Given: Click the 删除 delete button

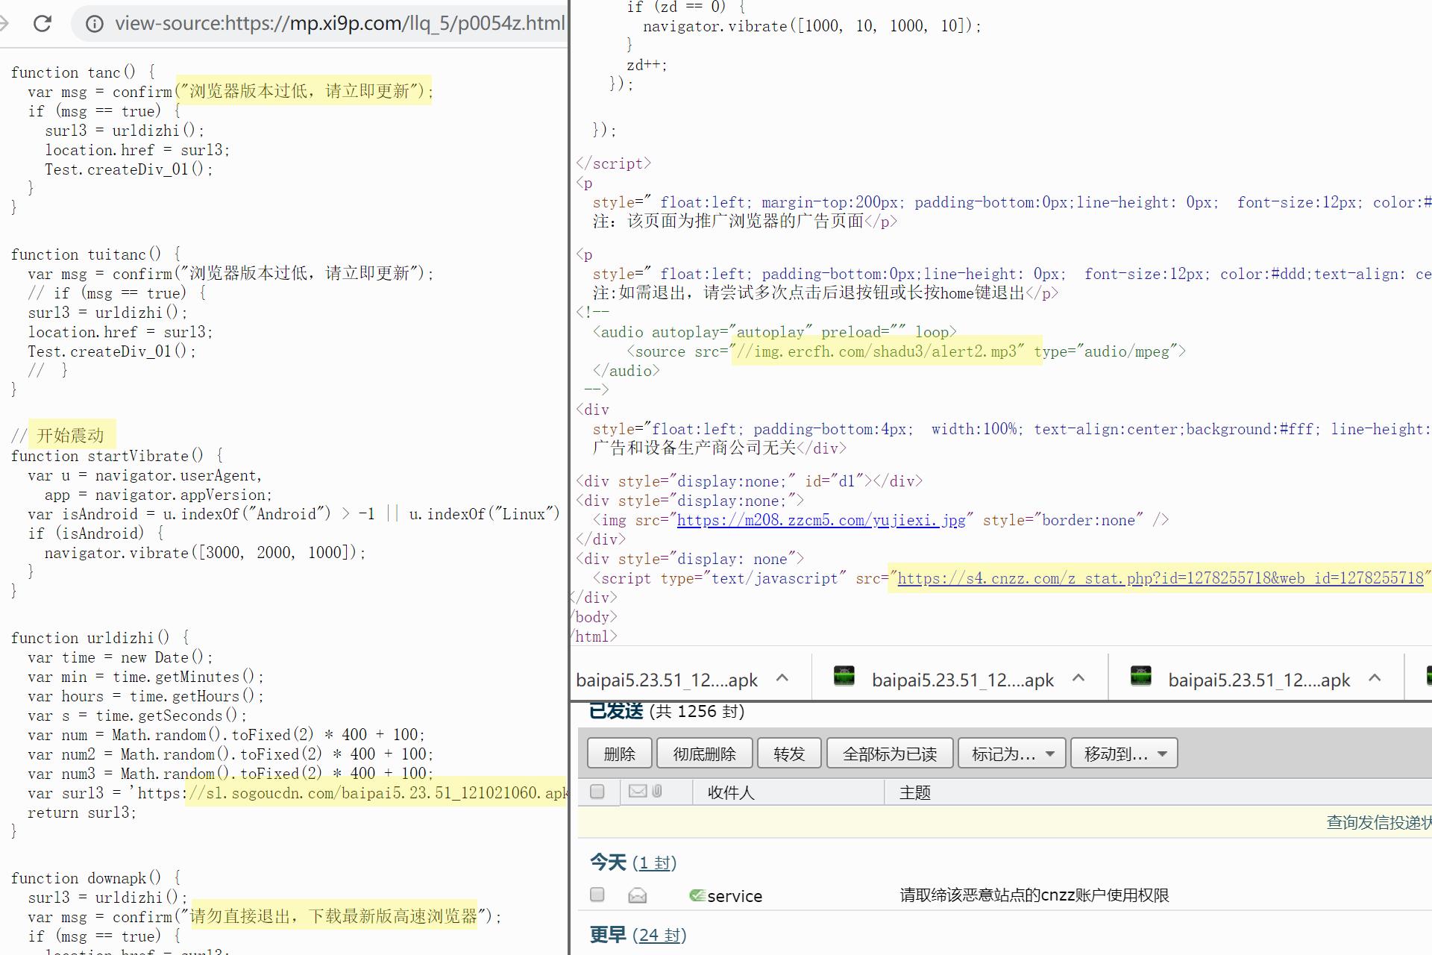Looking at the screenshot, I should 618,753.
